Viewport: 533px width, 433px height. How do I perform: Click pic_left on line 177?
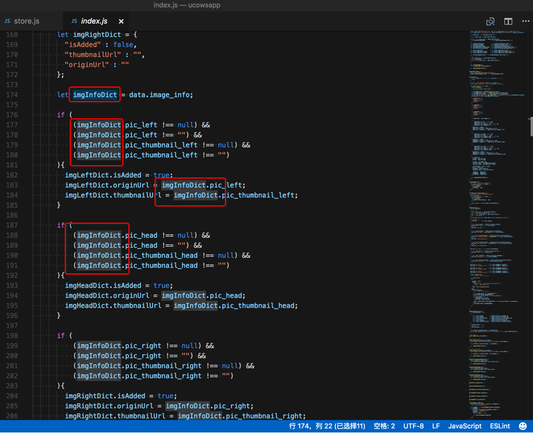point(141,125)
